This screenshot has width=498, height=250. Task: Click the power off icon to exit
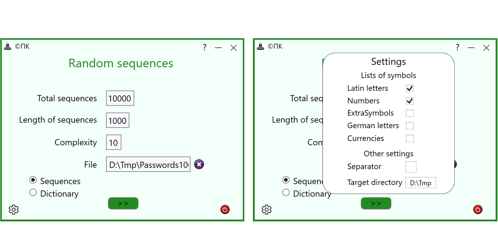click(225, 210)
